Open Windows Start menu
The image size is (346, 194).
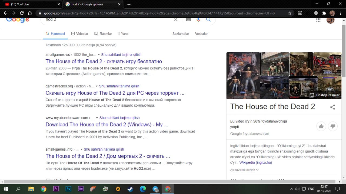tap(6, 189)
